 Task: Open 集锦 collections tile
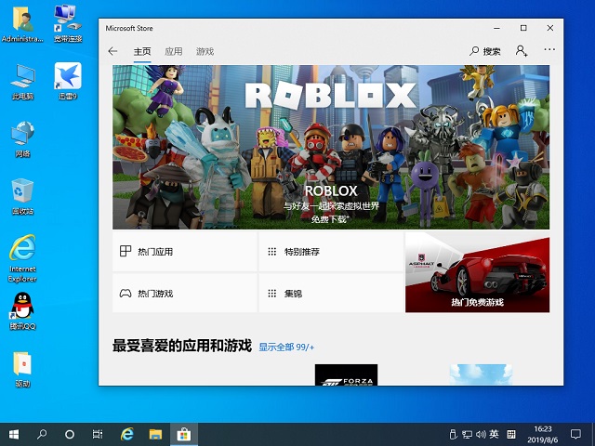click(331, 294)
